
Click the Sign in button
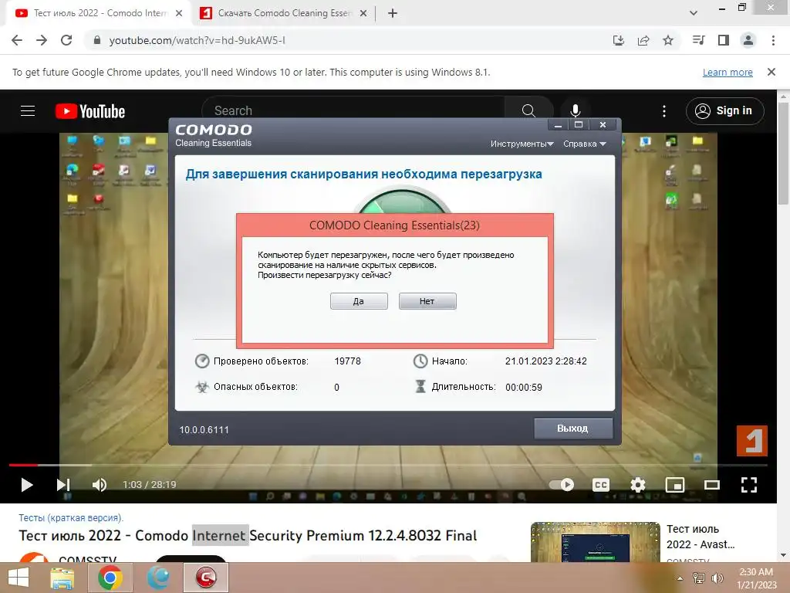point(725,111)
